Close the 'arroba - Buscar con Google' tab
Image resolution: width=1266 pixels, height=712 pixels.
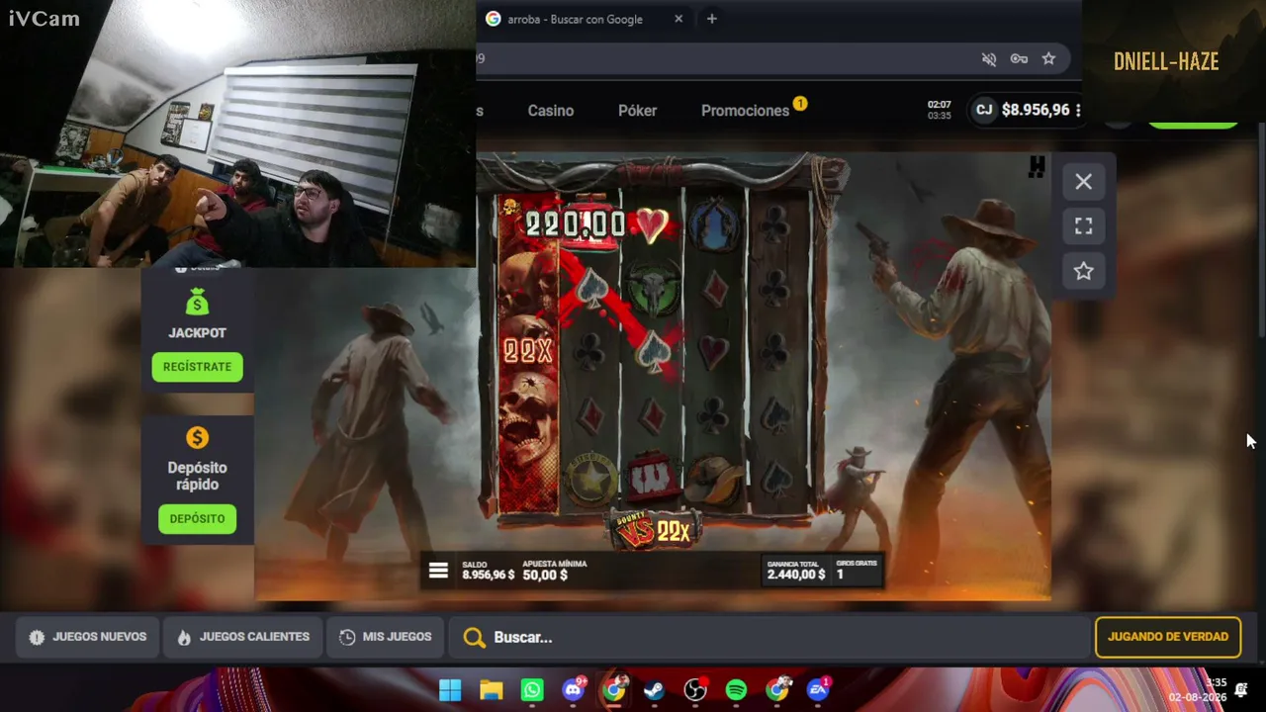click(678, 19)
